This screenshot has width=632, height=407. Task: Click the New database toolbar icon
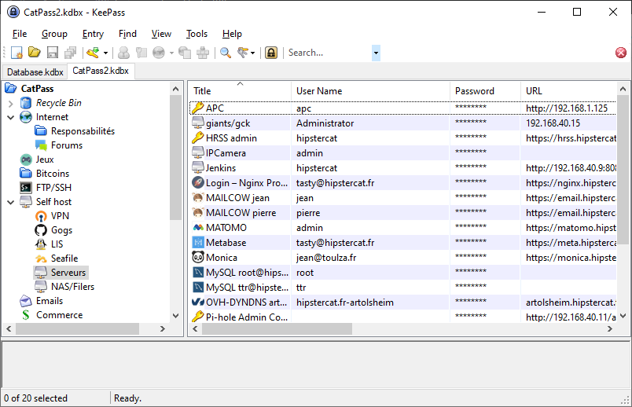[17, 53]
